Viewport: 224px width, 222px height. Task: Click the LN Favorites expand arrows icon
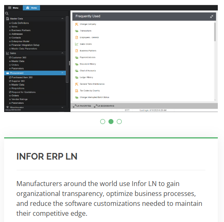(x=75, y=106)
